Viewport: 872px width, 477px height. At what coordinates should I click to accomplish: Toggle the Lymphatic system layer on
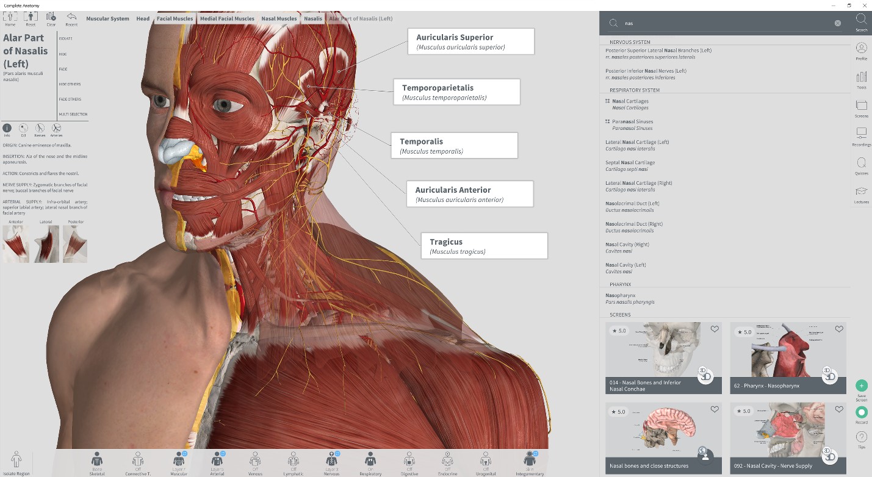[x=294, y=462]
